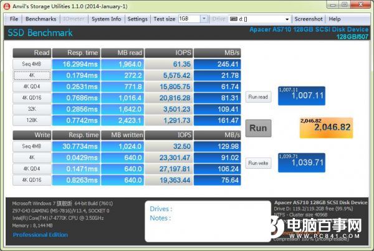Click the 20,816.28 IOPS cell
374x251 pixels.
(169, 98)
